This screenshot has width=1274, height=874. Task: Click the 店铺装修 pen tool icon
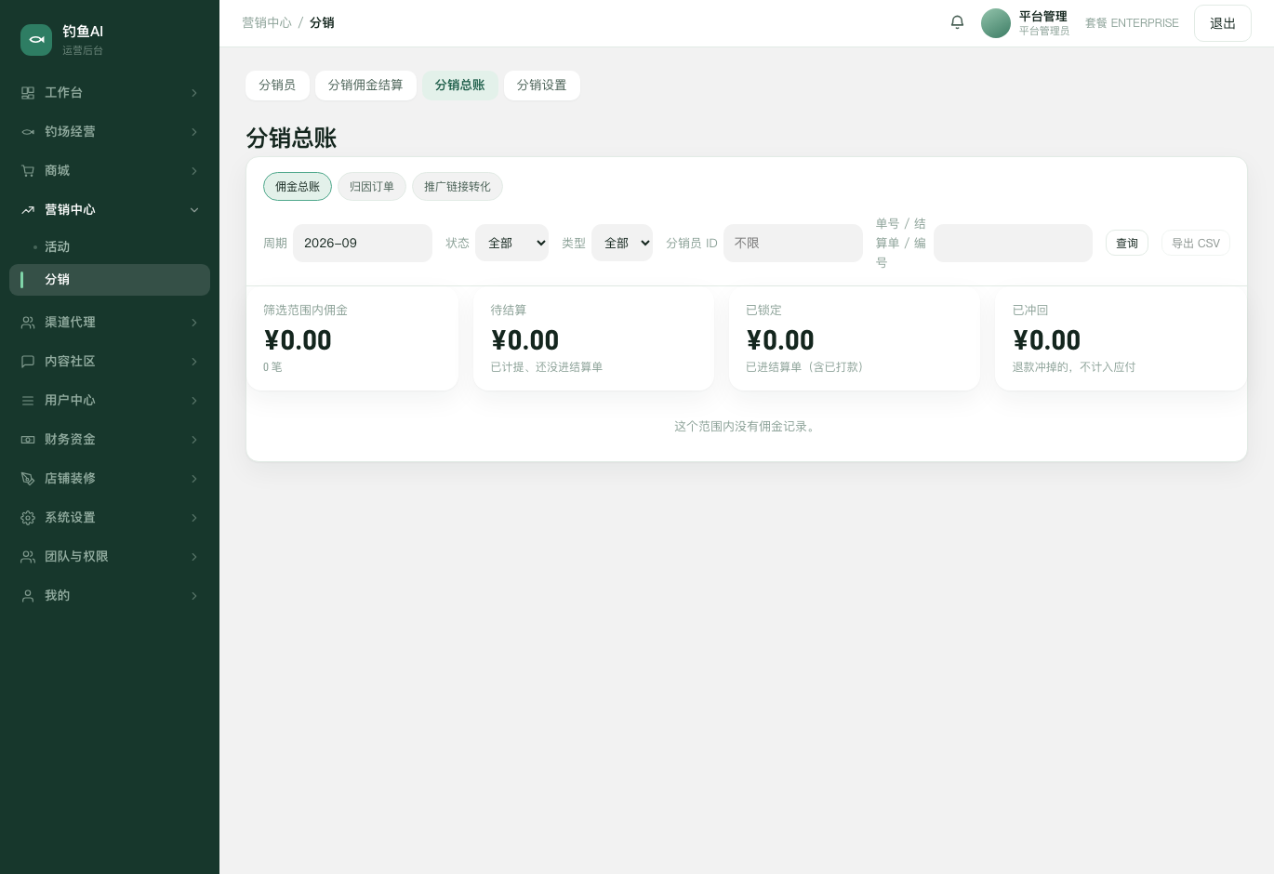(x=28, y=479)
